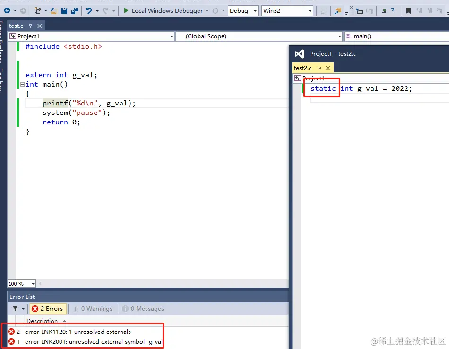
Task: Undo the last edit
Action: click(x=89, y=11)
